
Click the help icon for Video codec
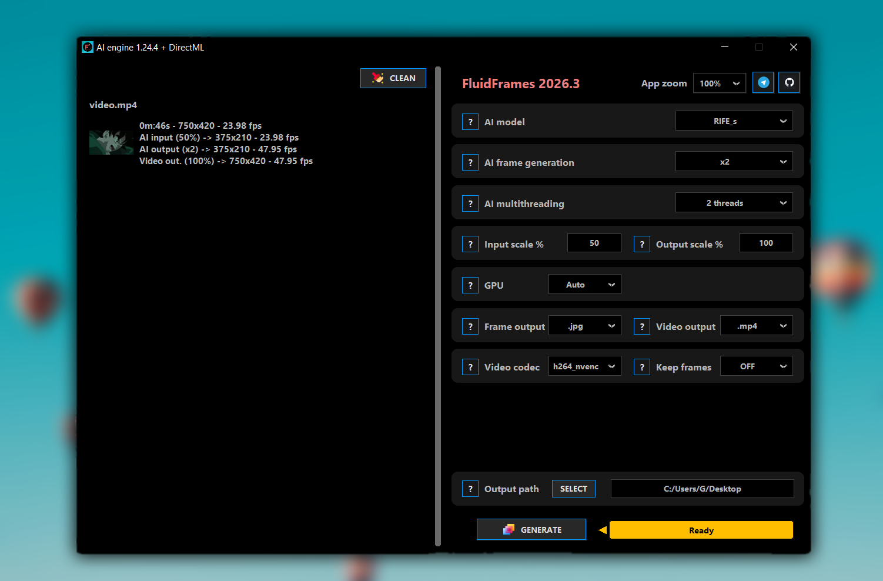[x=470, y=367]
